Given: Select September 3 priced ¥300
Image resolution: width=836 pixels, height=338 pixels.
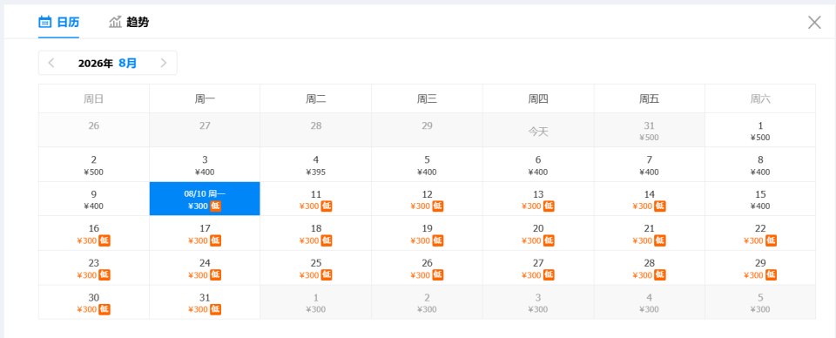Looking at the screenshot, I should point(538,302).
